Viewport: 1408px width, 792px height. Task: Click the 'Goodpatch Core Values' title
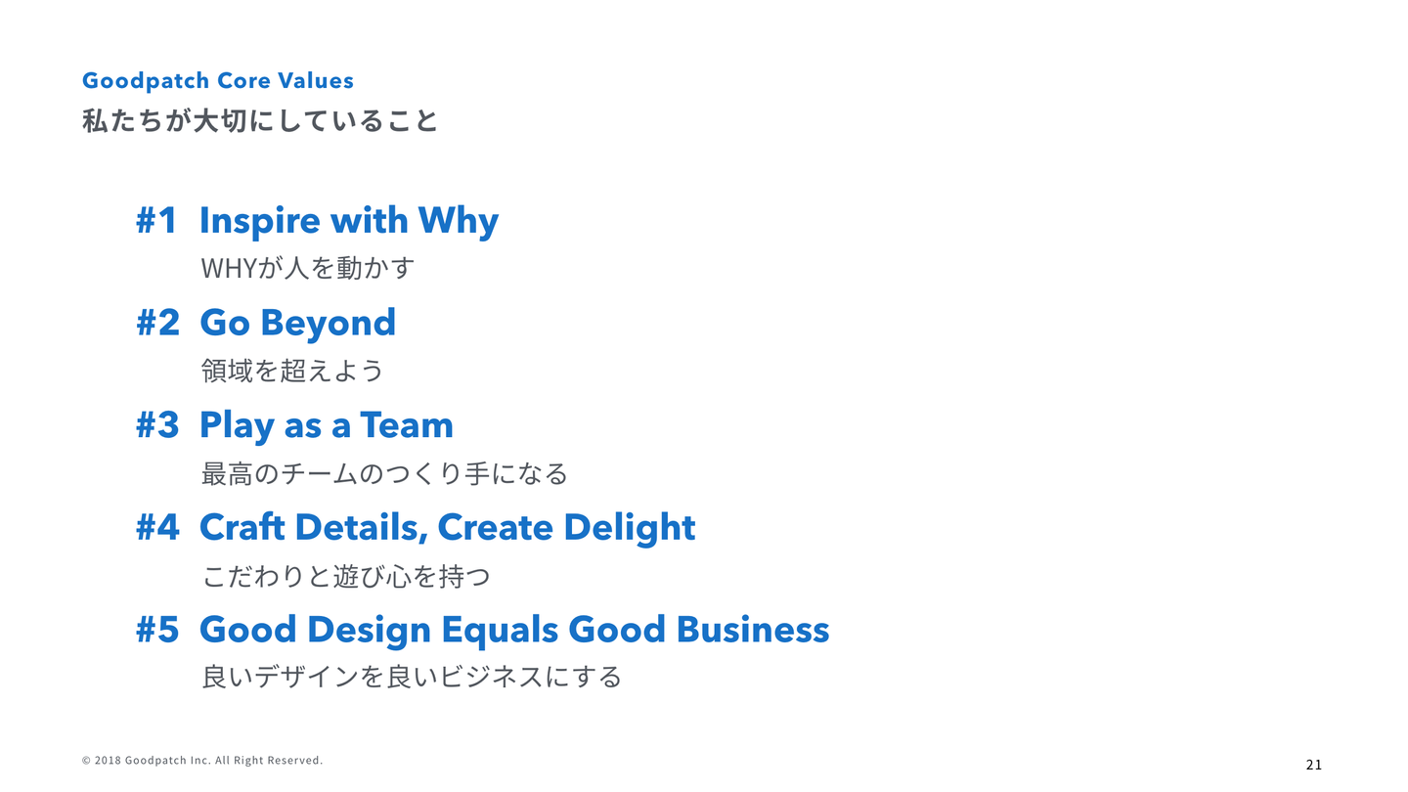point(217,80)
